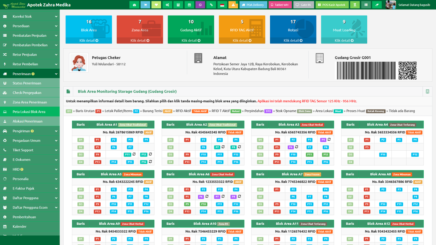Open E-Faktur Pajak menu item
Screen dimensions: 436x245
30,188
